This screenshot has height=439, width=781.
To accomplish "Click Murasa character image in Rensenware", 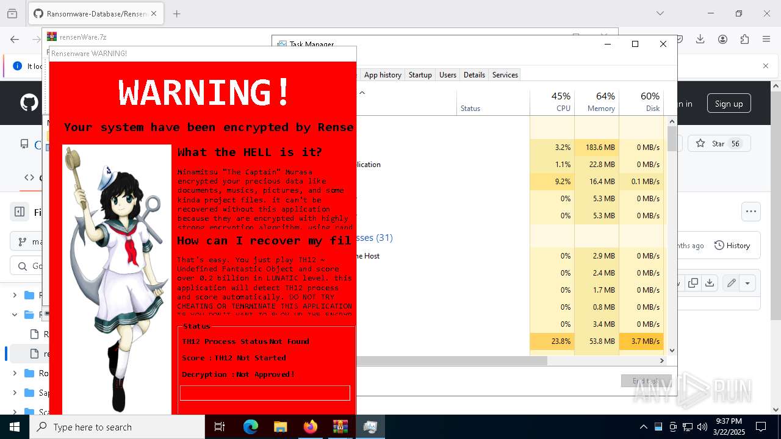I will pyautogui.click(x=117, y=279).
